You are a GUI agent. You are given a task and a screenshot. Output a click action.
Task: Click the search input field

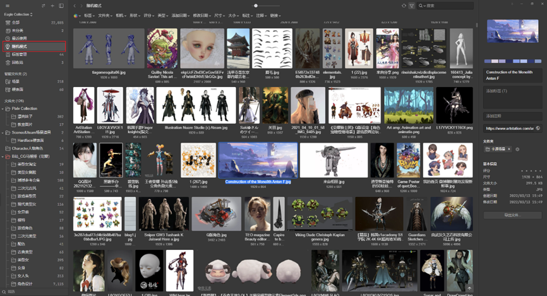point(445,6)
